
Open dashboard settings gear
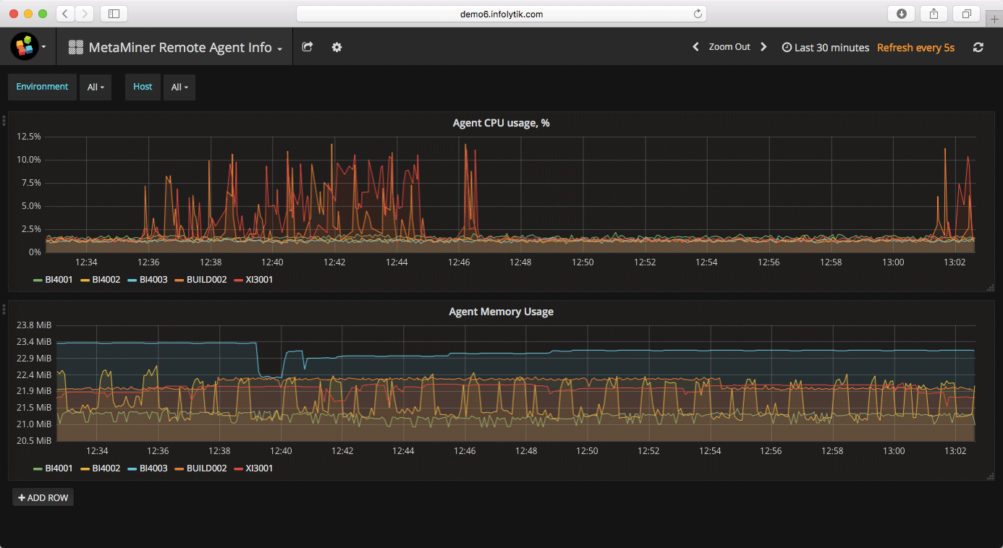tap(337, 47)
